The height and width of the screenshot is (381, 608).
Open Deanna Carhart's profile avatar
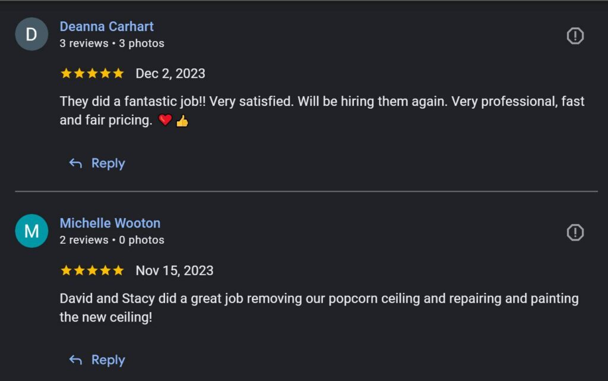coord(31,34)
